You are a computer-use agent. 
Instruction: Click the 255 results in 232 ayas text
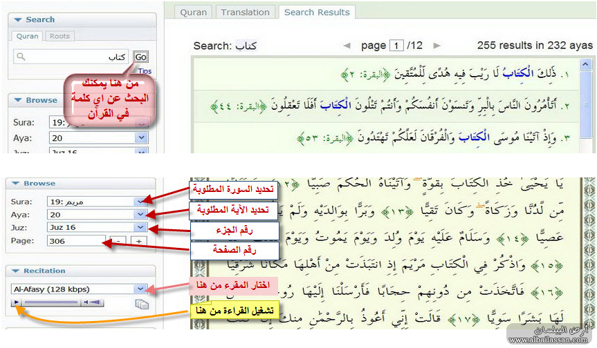coord(535,46)
